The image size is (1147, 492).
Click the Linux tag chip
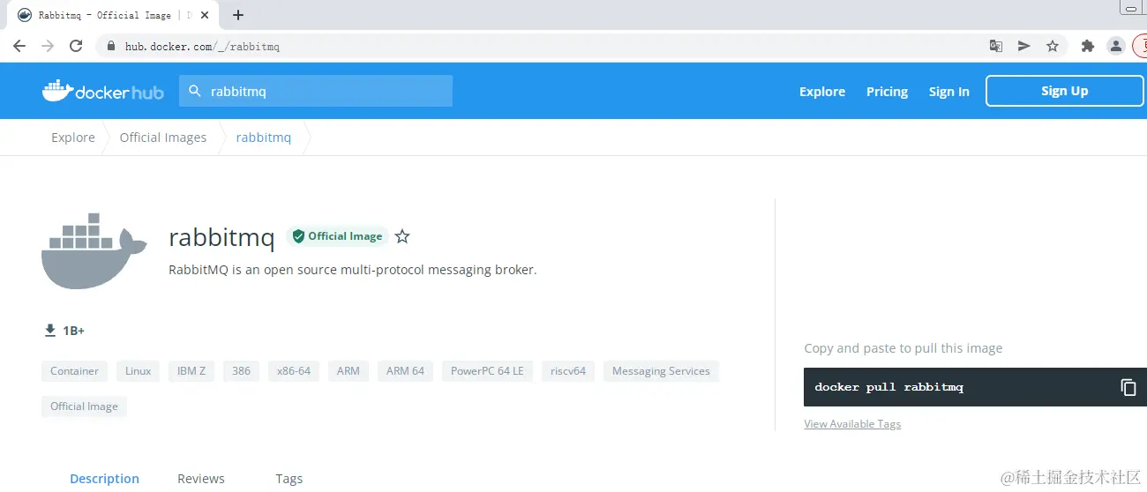138,371
